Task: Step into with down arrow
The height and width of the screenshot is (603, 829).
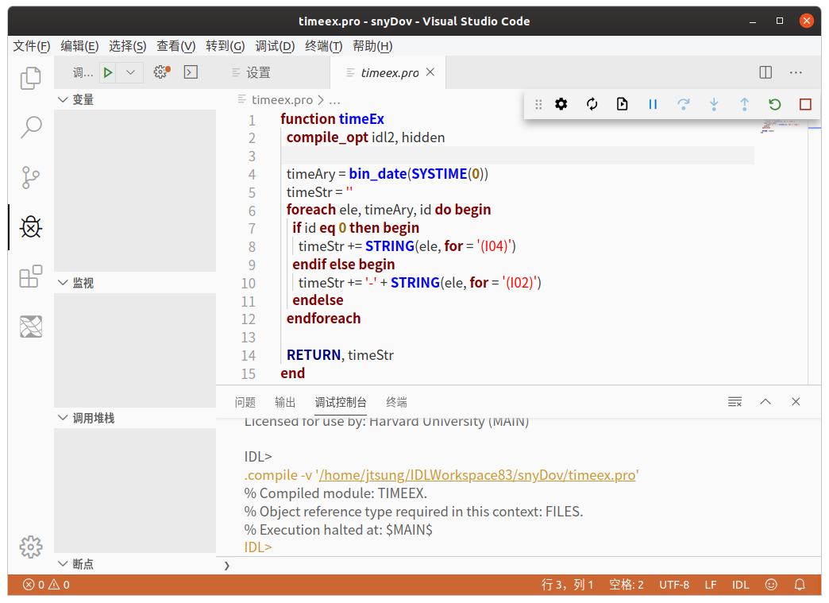Action: coord(714,104)
